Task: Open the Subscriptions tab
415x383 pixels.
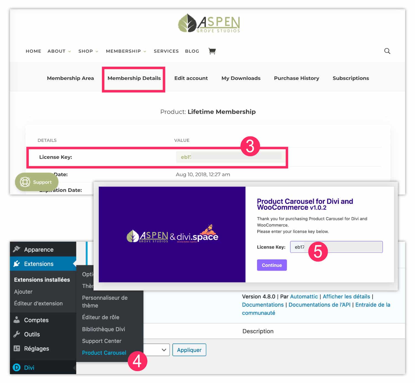Action: [x=351, y=78]
